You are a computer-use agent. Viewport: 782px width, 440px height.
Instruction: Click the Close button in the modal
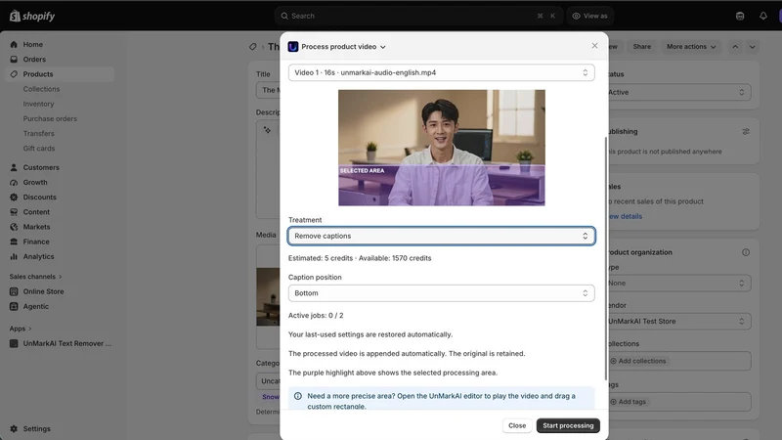517,425
